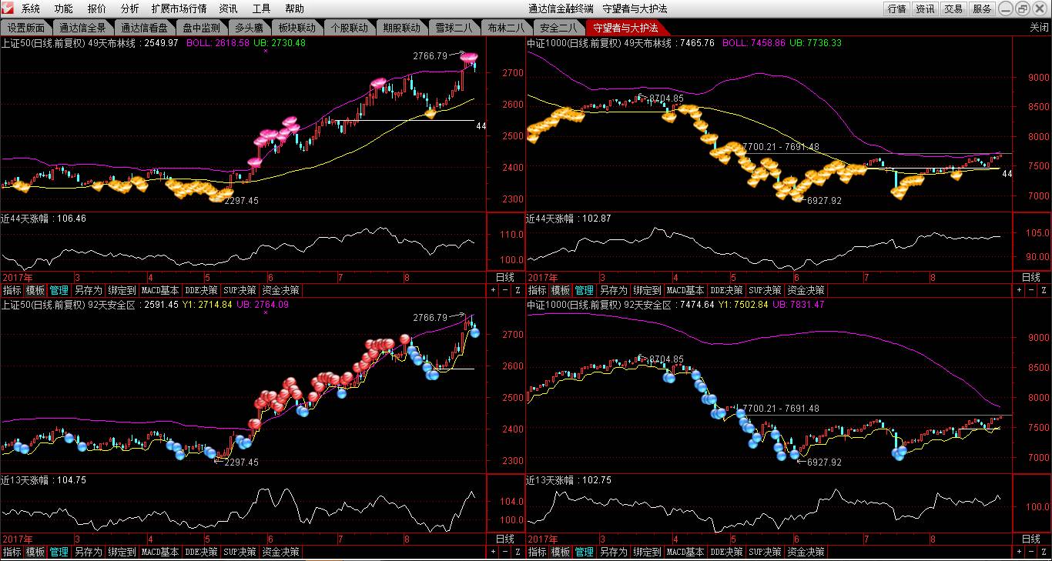Open the 功能 menu
Image resolution: width=1052 pixels, height=561 pixels.
tap(64, 8)
